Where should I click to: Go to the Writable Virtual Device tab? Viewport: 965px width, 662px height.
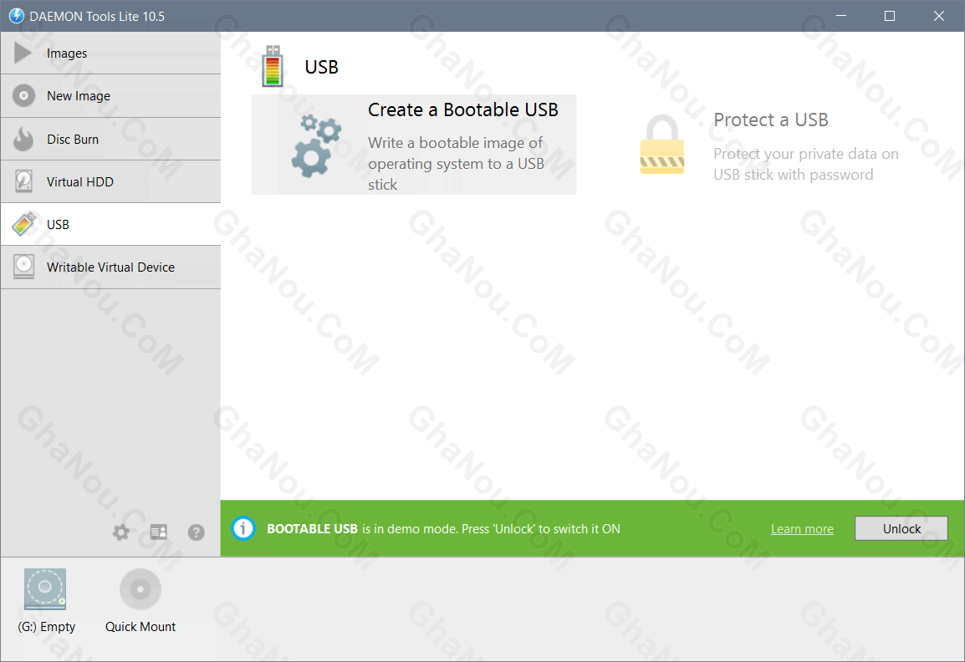pos(110,267)
